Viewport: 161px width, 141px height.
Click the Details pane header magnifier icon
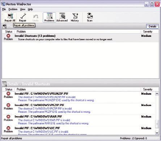point(4,84)
